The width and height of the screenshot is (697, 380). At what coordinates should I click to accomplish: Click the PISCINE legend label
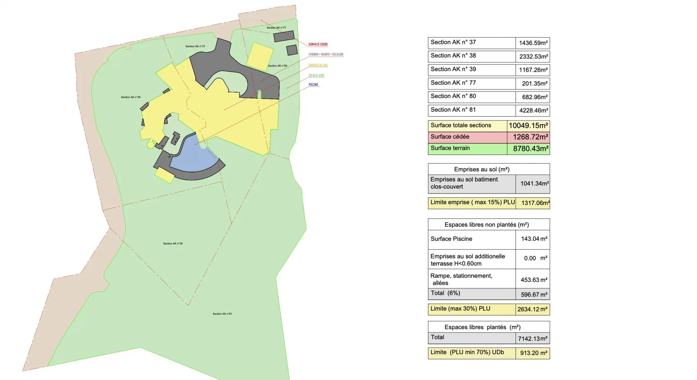[313, 85]
